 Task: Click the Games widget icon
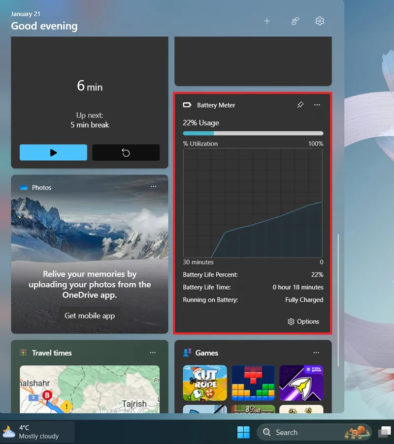click(x=187, y=353)
